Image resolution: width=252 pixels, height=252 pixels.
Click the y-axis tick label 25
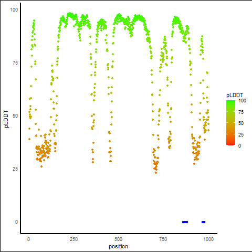point(15,169)
